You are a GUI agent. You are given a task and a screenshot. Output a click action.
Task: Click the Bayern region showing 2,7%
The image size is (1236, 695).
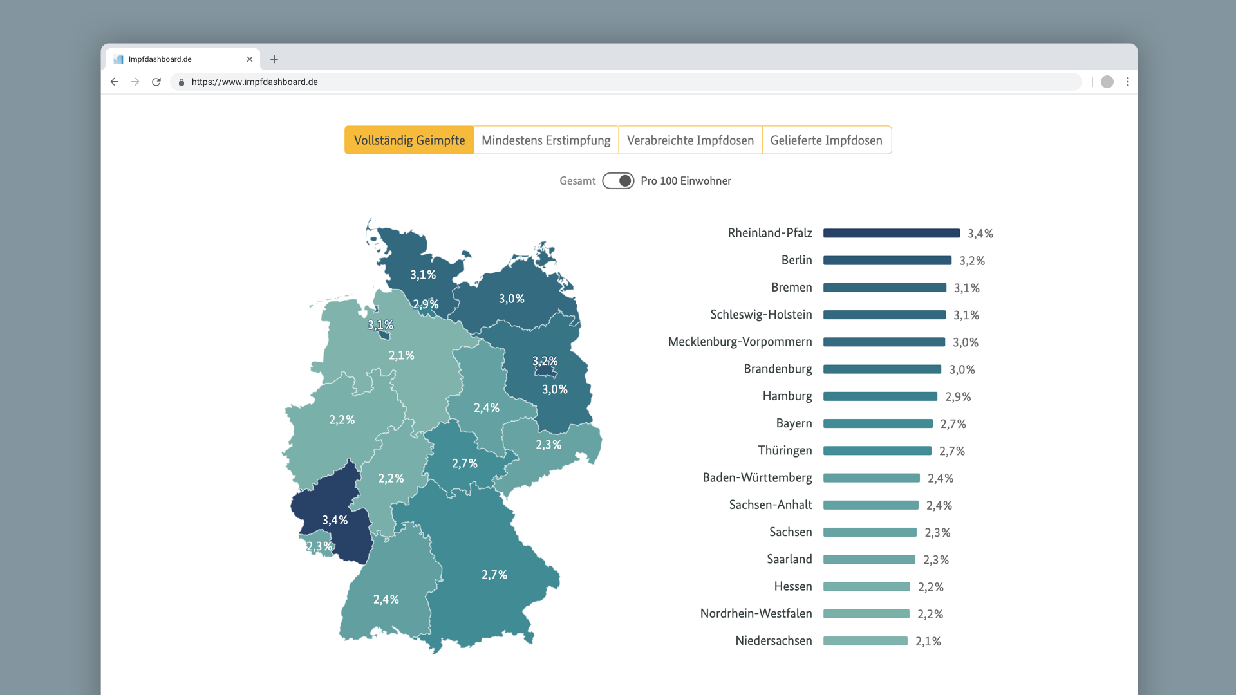coord(494,575)
